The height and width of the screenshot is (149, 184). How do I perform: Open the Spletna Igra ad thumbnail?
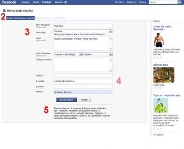164,75
